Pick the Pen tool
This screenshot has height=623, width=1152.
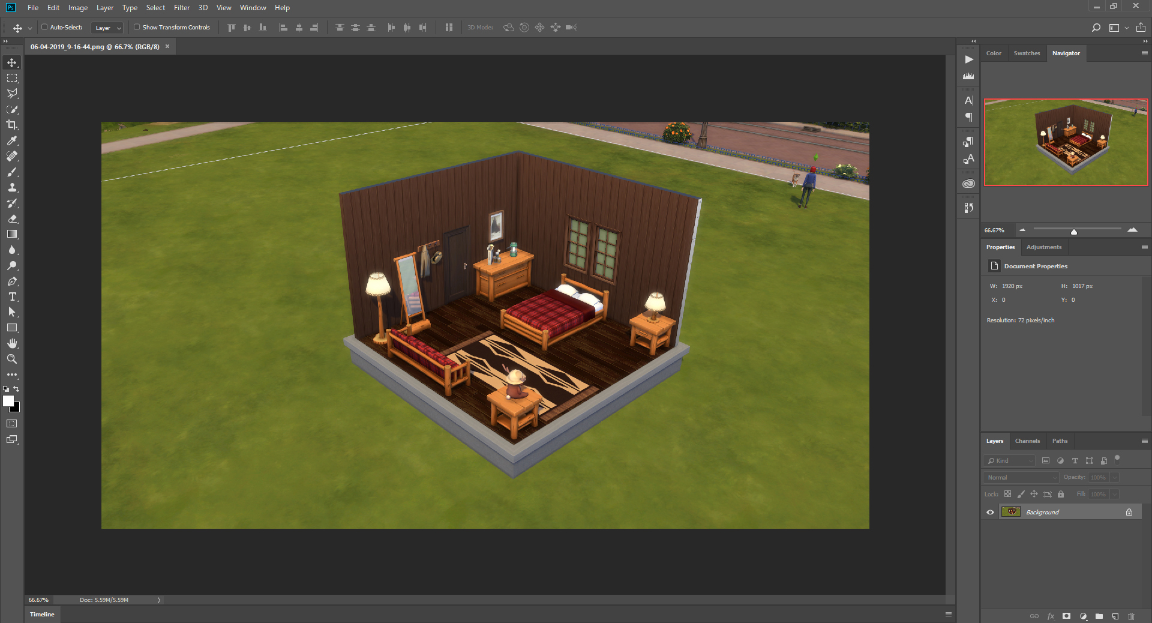pos(12,281)
